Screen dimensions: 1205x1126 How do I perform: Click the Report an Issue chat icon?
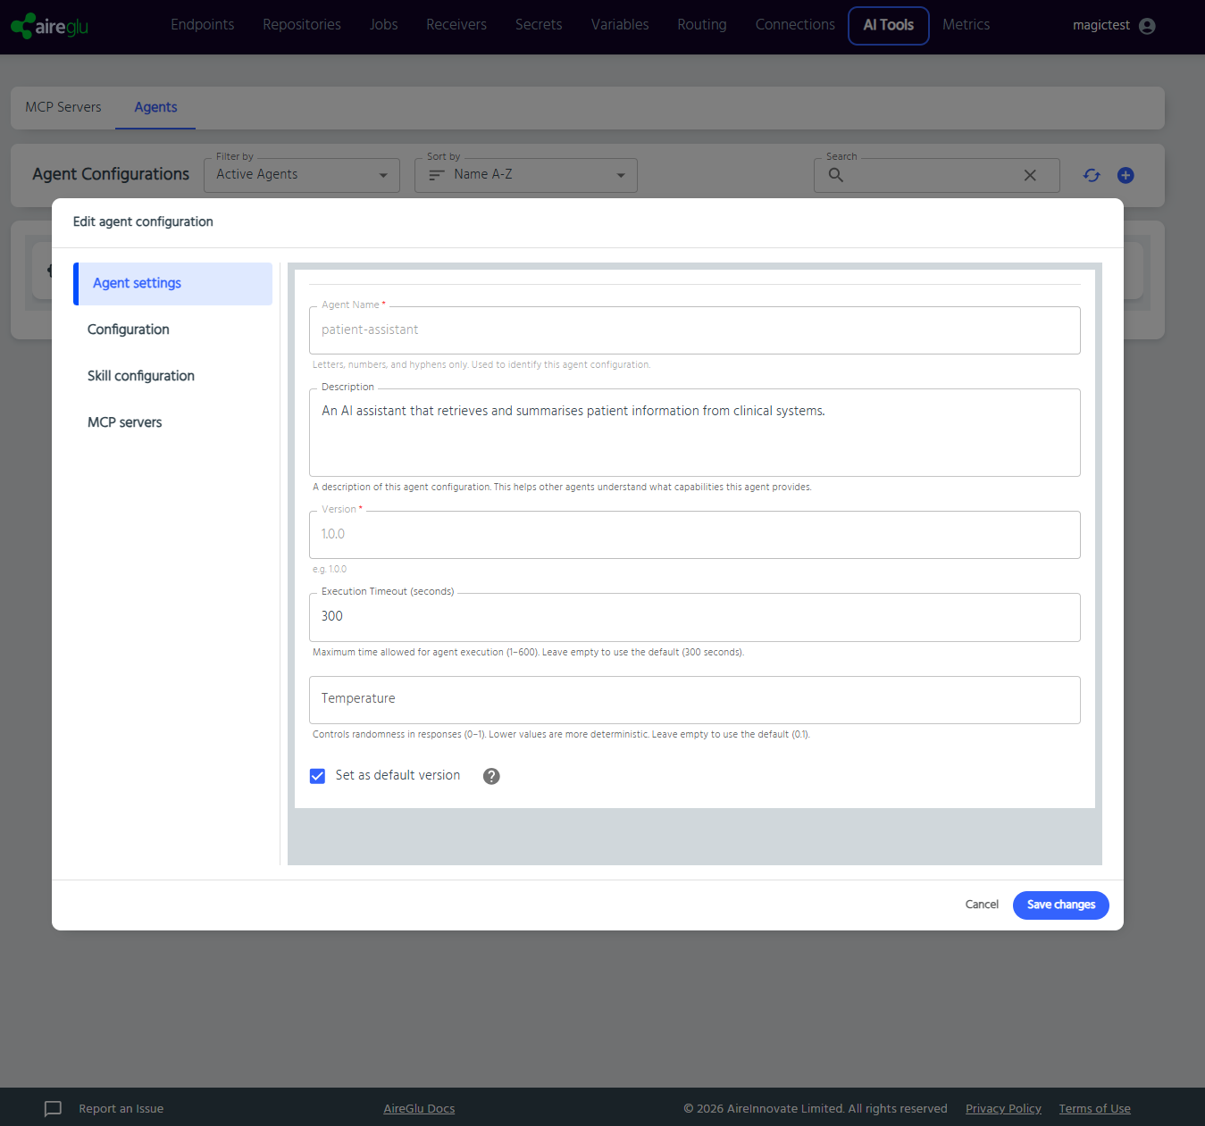click(54, 1108)
